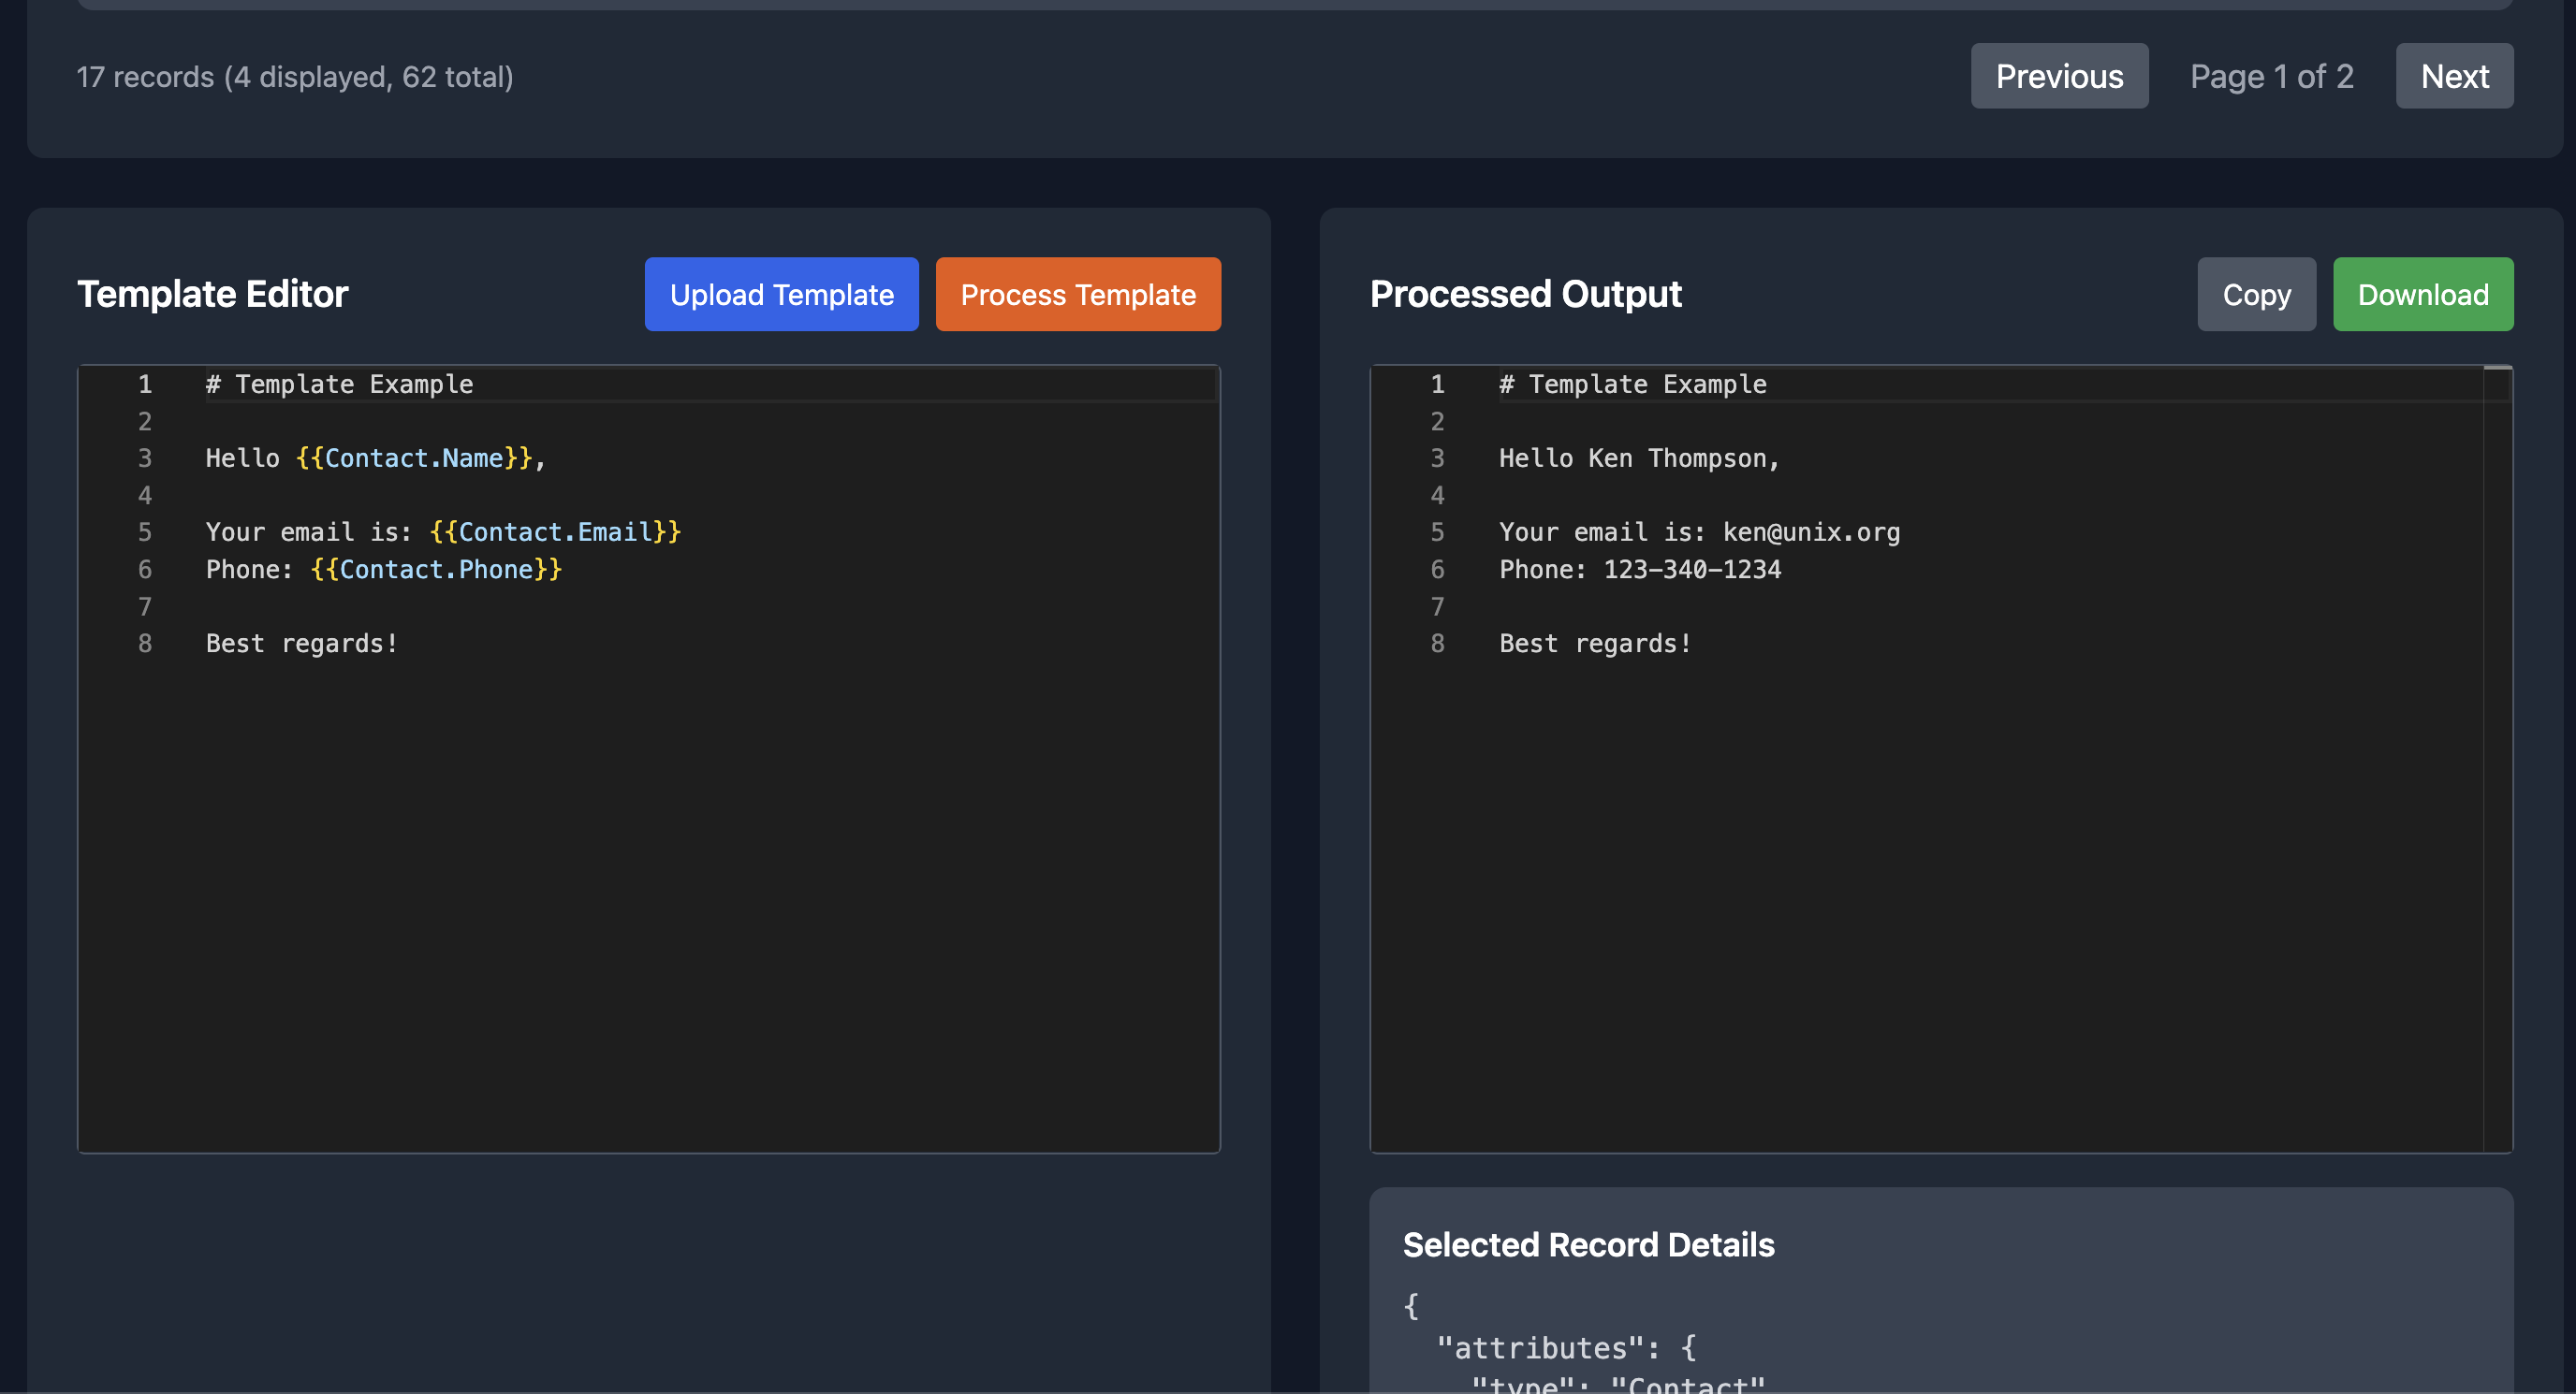Click line number 8 in Template Editor

pyautogui.click(x=145, y=644)
